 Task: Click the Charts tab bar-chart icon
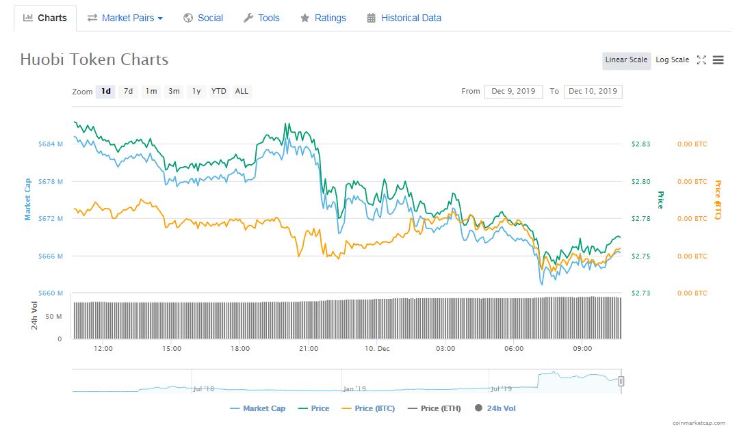pos(28,18)
